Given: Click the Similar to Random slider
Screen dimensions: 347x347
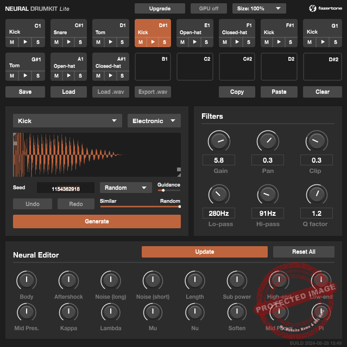Looking at the screenshot, I should click(140, 207).
